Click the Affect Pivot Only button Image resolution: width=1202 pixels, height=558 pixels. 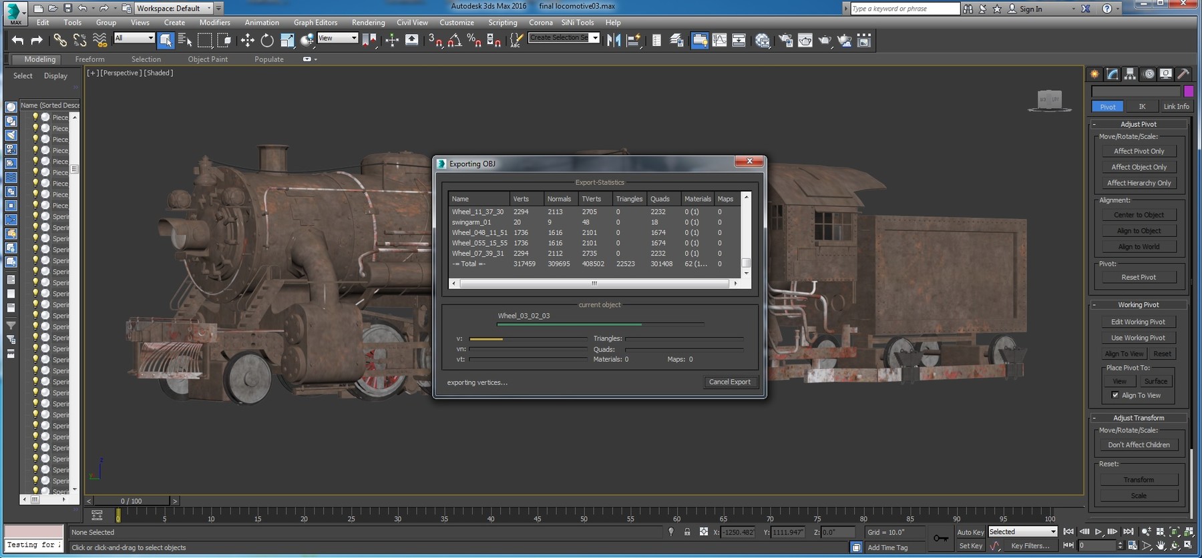pos(1139,151)
